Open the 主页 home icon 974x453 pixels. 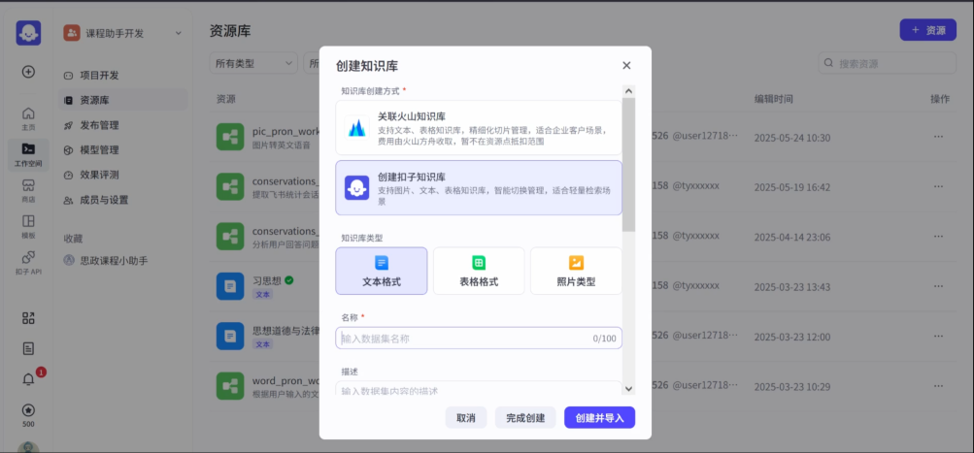point(28,117)
